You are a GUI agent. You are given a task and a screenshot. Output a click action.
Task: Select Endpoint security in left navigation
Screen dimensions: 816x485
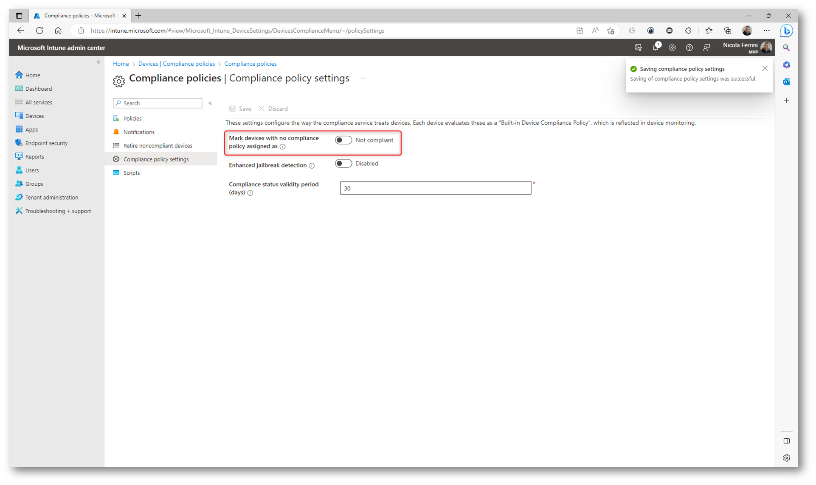(46, 143)
